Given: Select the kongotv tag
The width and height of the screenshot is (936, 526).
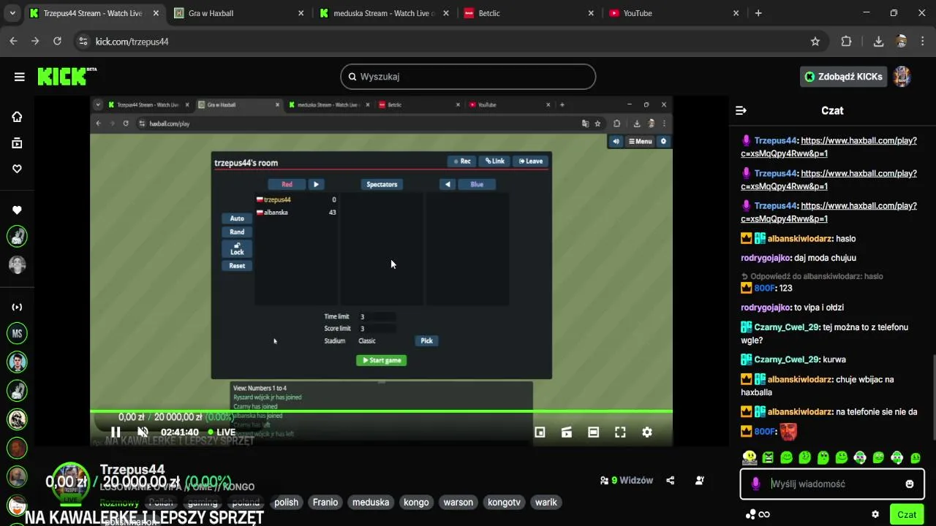Looking at the screenshot, I should point(505,503).
